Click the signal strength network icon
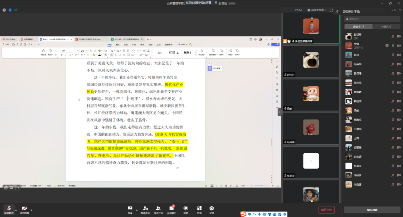Viewport: 403px width, 217px height. (x=16, y=10)
